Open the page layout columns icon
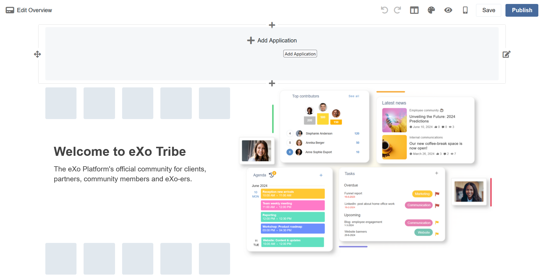The width and height of the screenshot is (544, 278). click(414, 10)
